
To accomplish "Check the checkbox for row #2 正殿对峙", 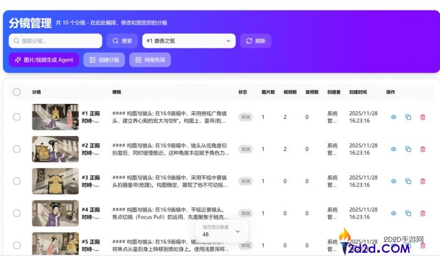I will [x=17, y=149].
